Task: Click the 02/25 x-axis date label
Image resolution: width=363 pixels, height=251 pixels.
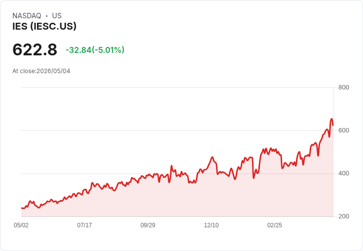Action: click(275, 225)
